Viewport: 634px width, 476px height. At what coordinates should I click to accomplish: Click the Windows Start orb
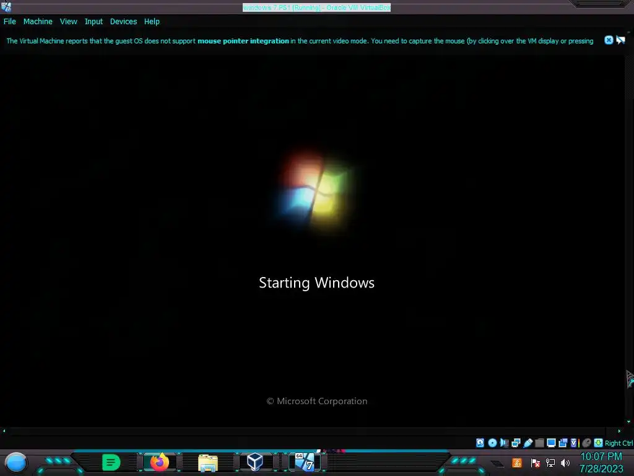[16, 462]
